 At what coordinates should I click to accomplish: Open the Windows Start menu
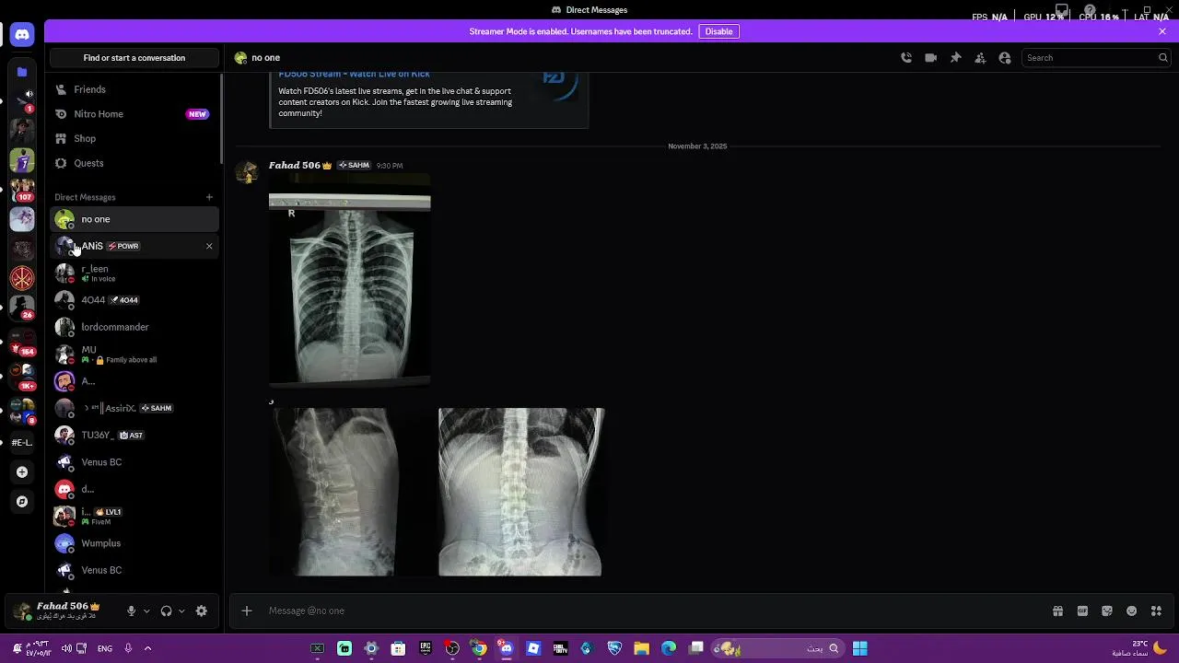(859, 648)
